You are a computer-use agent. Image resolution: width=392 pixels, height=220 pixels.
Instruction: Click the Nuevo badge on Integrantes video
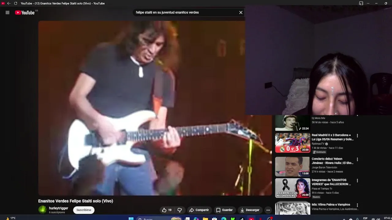click(316, 197)
